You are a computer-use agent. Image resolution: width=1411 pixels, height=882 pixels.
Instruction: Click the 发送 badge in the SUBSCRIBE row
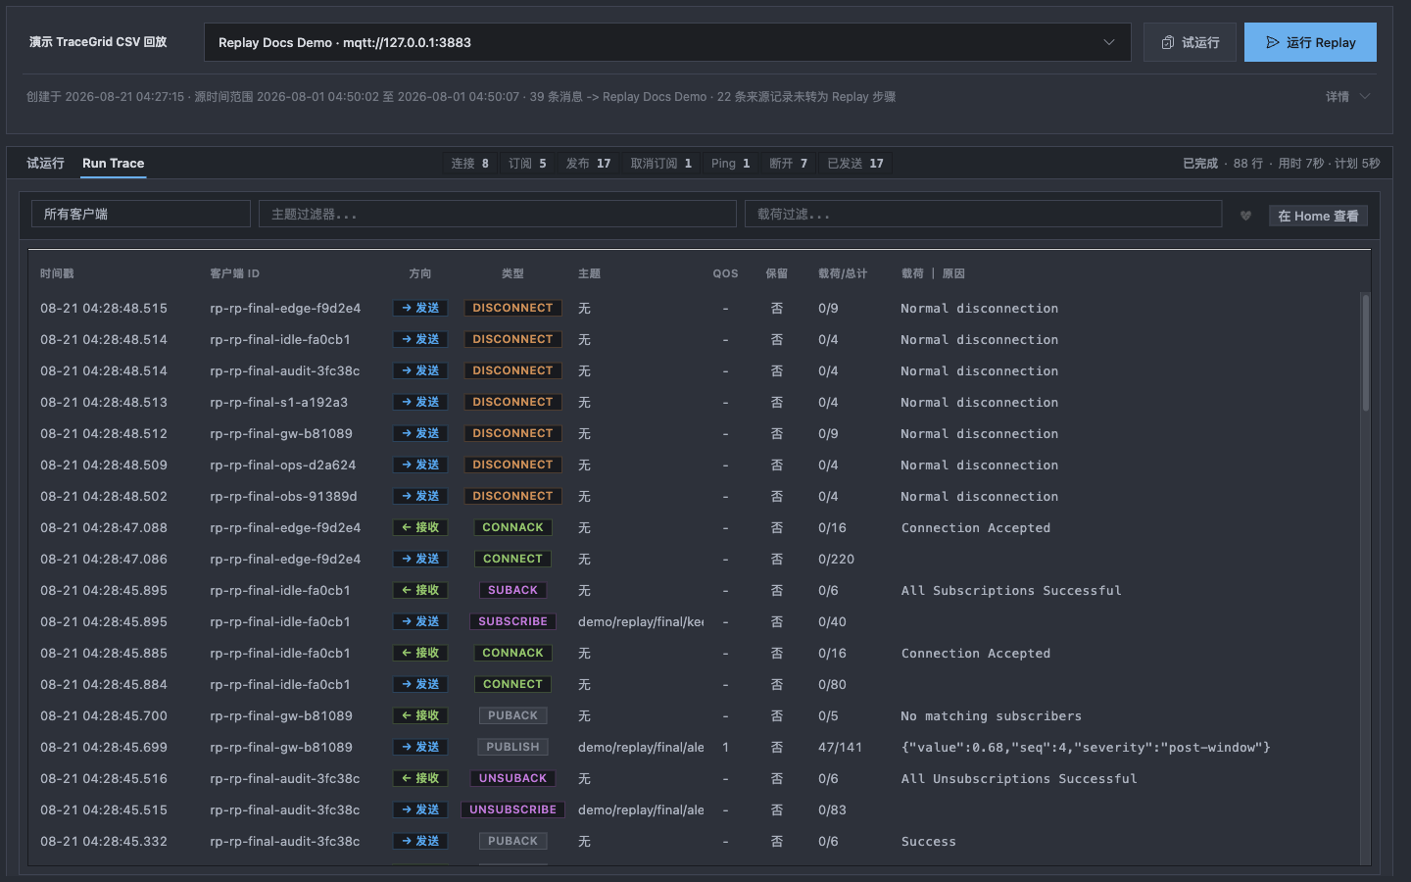pyautogui.click(x=420, y=621)
